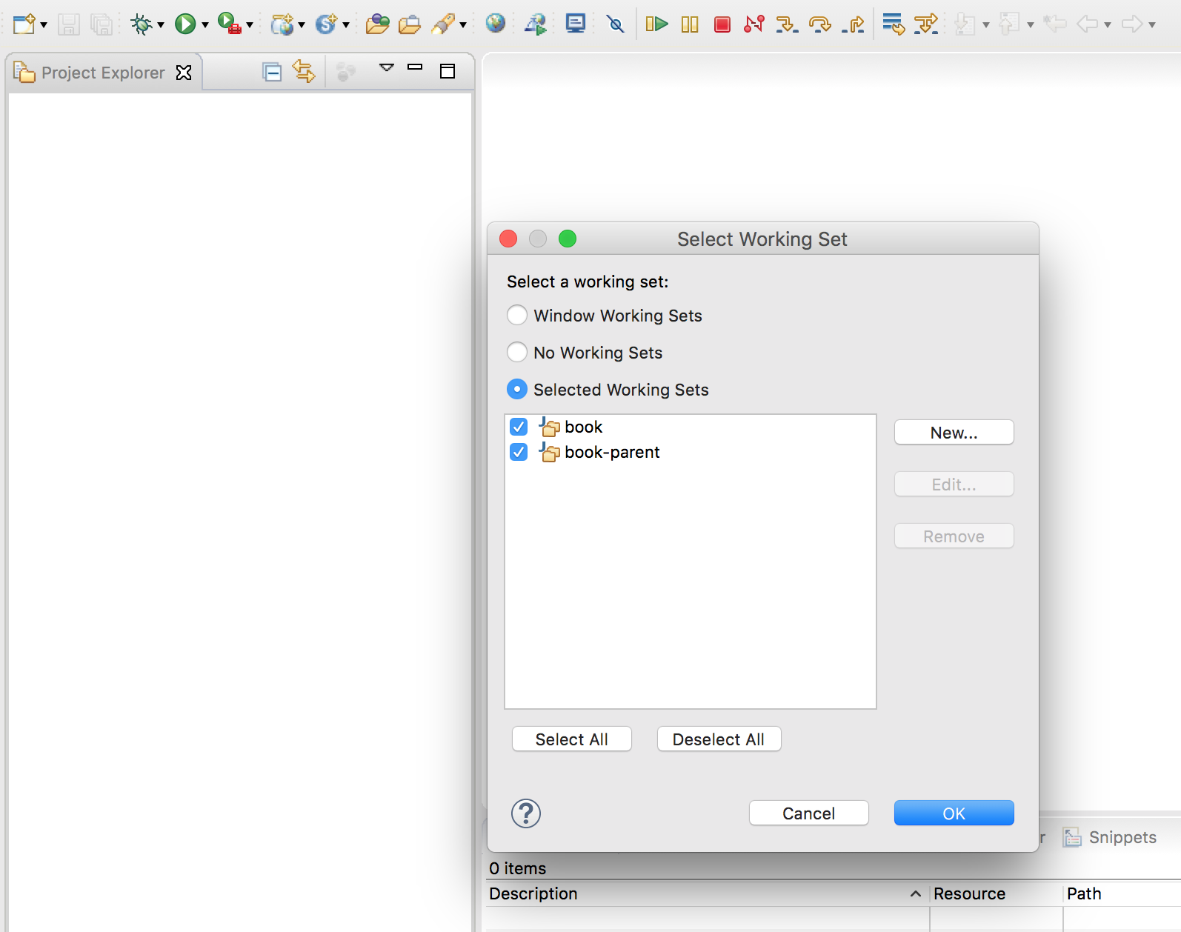Open the New Dynamic Web Project dropdown arrow

(302, 25)
